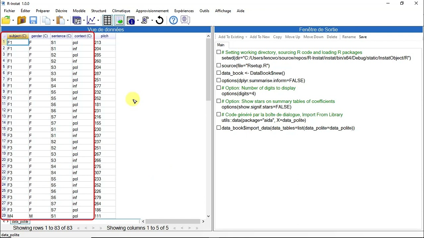The width and height of the screenshot is (424, 238).
Task: Expand the metadata icon dropdown arrow
Action: pos(137,20)
